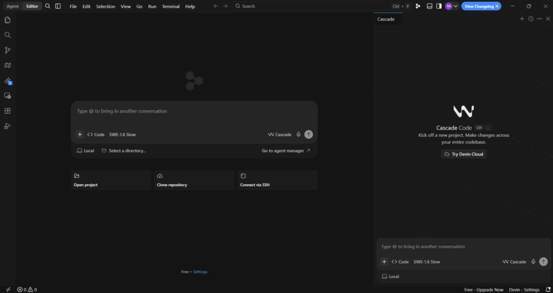553x293 pixels.
Task: Open the Extensions view icon
Action: click(8, 111)
